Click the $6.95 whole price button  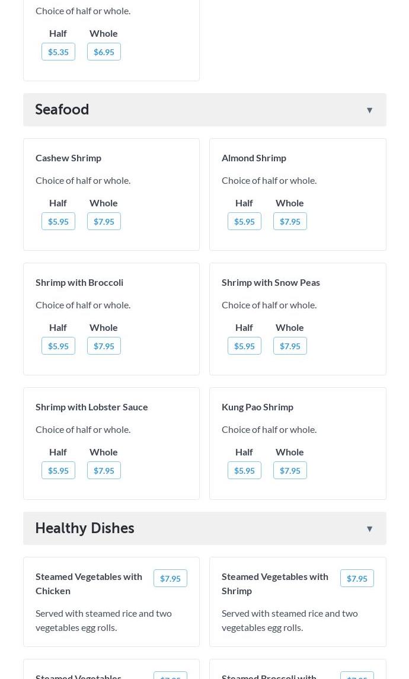(104, 52)
